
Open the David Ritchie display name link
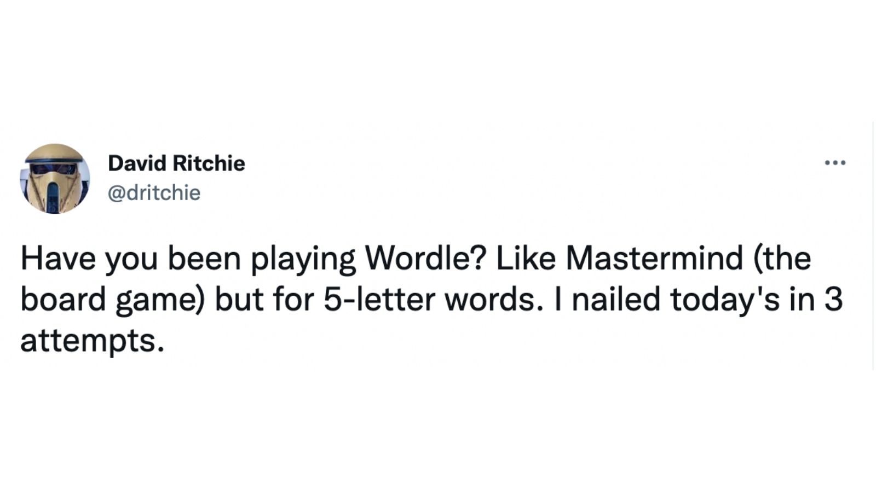click(176, 163)
